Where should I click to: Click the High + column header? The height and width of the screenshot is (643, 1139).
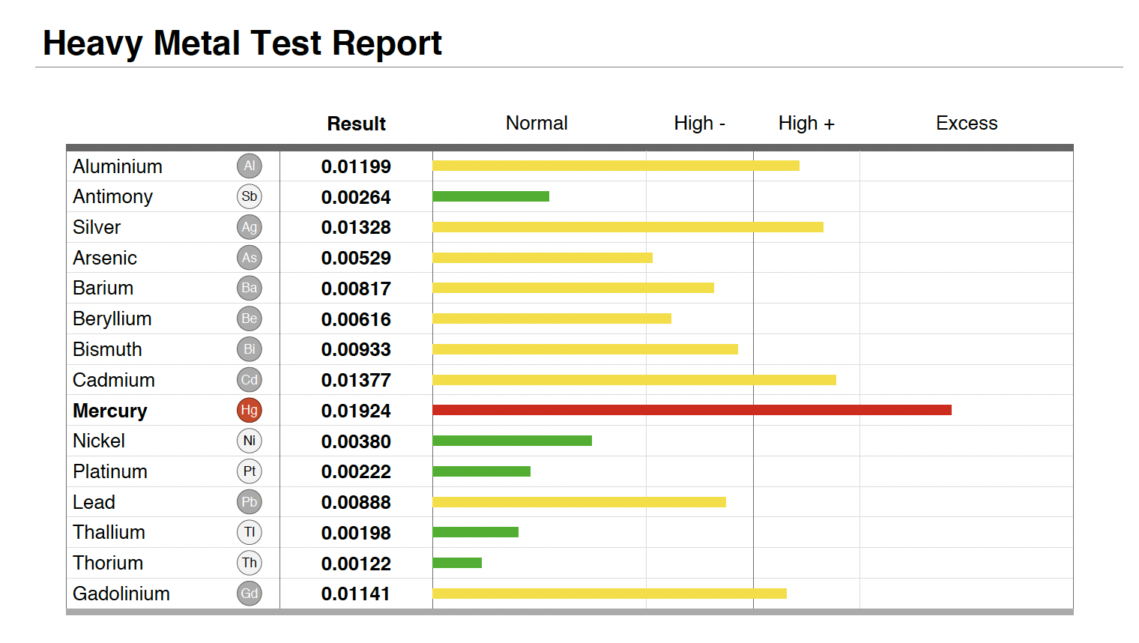pyautogui.click(x=806, y=123)
